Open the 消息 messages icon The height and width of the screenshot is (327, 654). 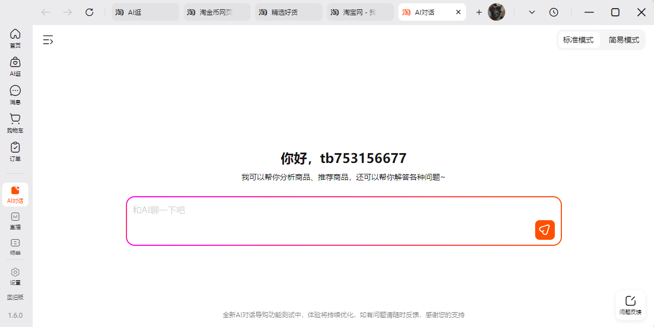(15, 95)
